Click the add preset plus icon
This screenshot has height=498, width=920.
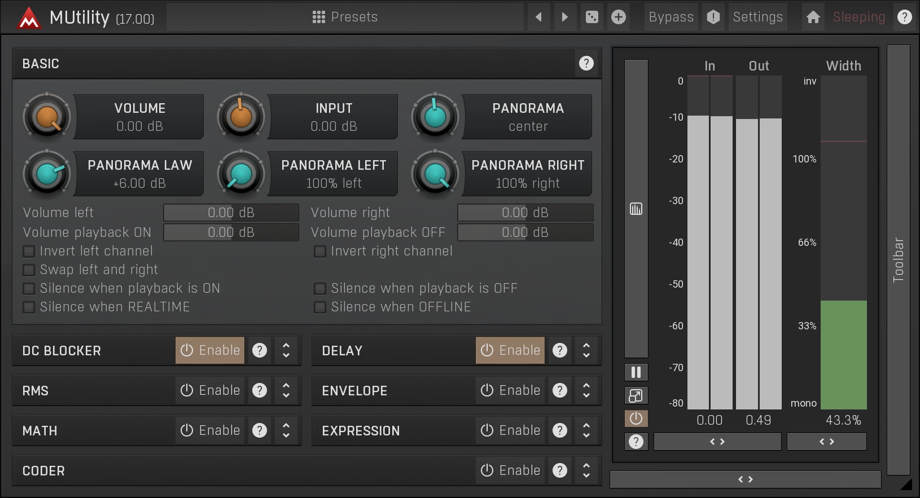(619, 17)
